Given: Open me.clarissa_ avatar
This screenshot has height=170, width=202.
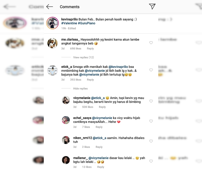Looking at the screenshot, I should 52,43.
